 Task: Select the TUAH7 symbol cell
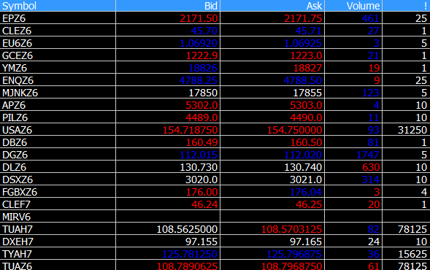58,229
